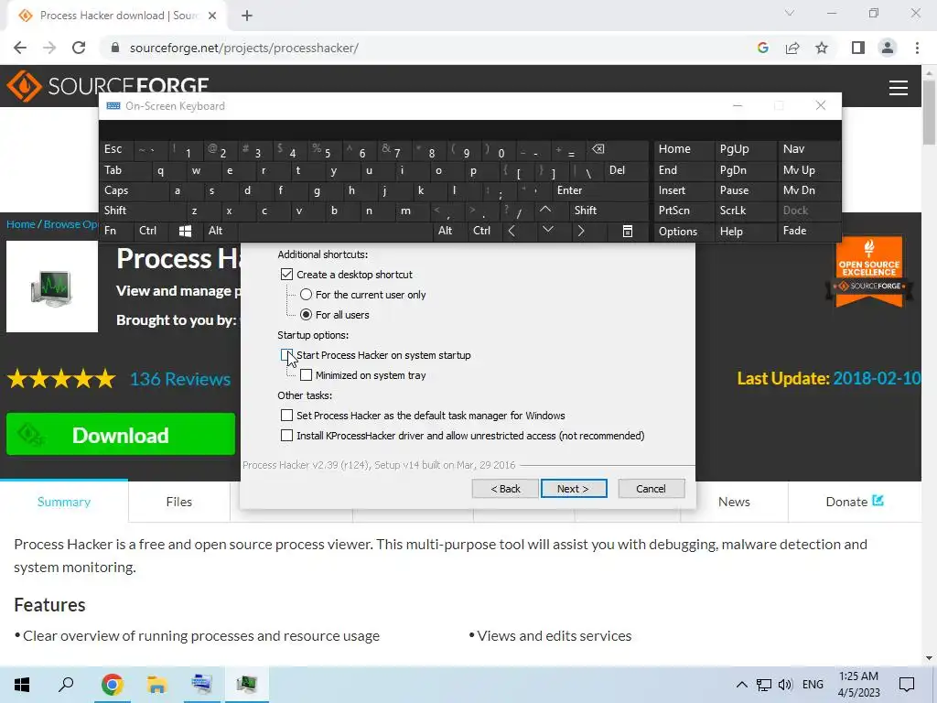This screenshot has width=937, height=703.
Task: Click the SourceForge logo
Action: pyautogui.click(x=108, y=85)
